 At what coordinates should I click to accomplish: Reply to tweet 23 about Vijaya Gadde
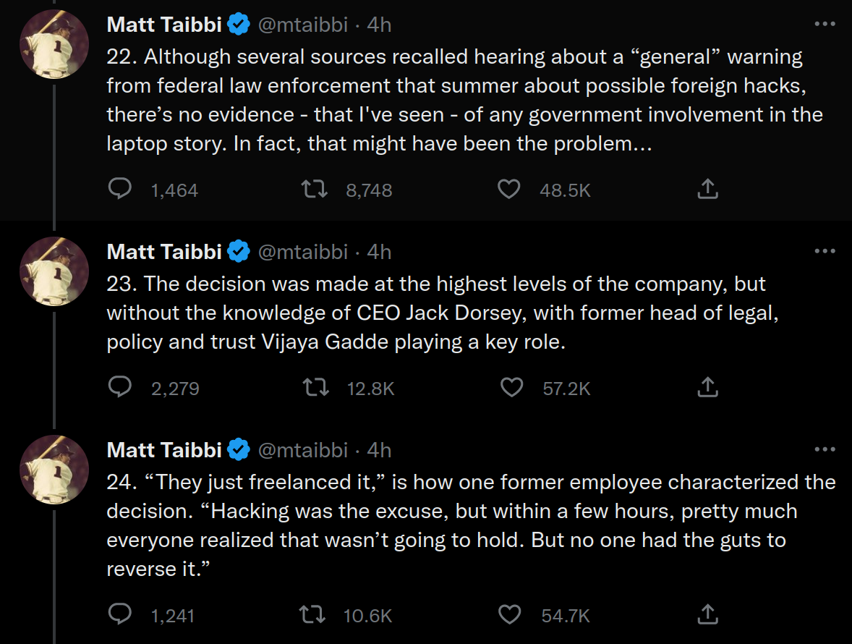120,388
